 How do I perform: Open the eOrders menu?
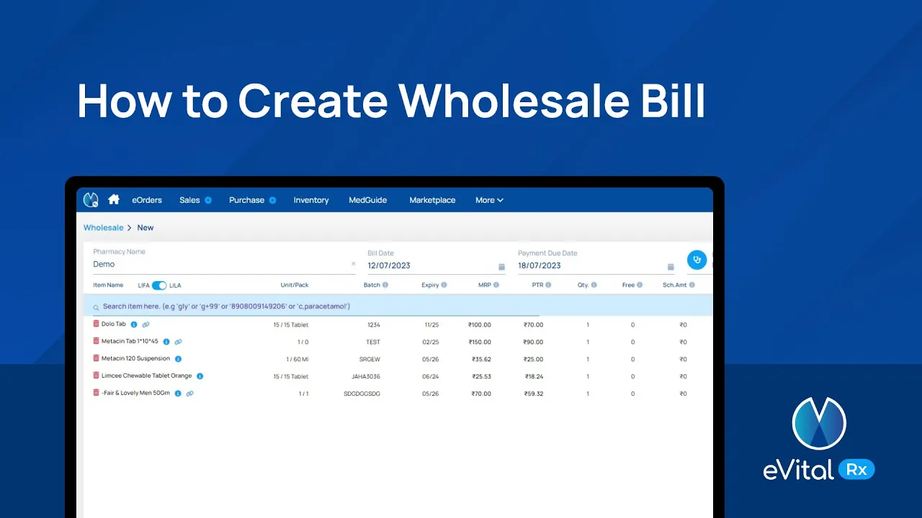(147, 200)
